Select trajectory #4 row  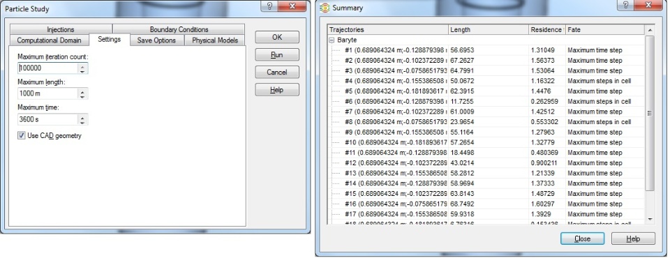point(486,81)
